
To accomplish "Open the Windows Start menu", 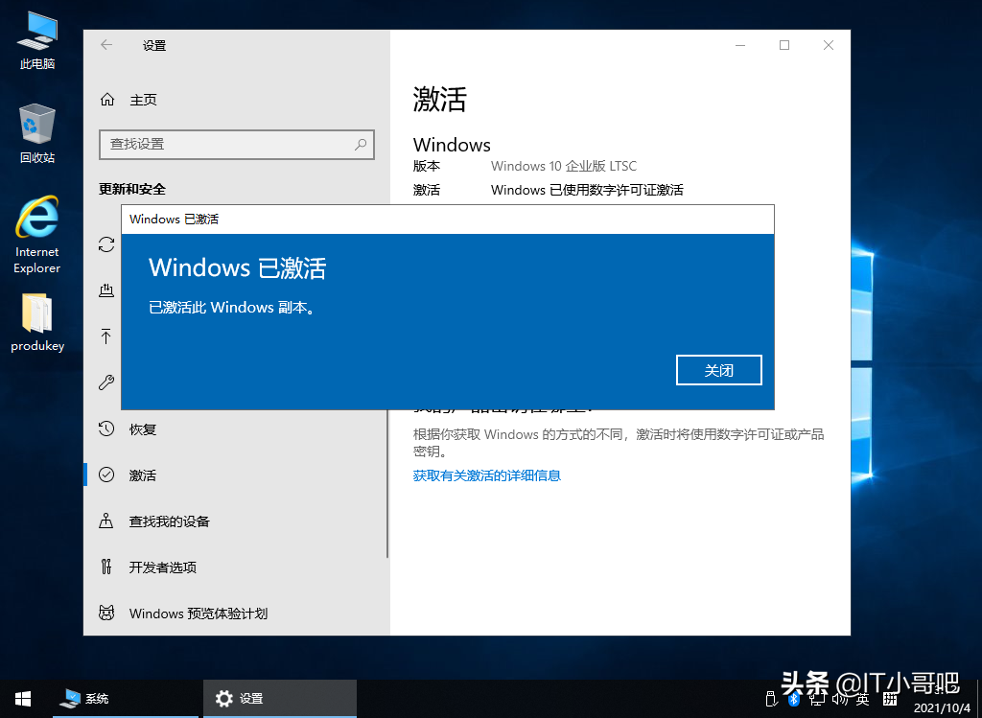I will click(23, 699).
